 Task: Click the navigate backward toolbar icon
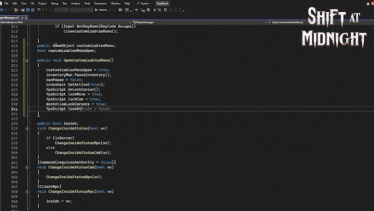click(2, 10)
